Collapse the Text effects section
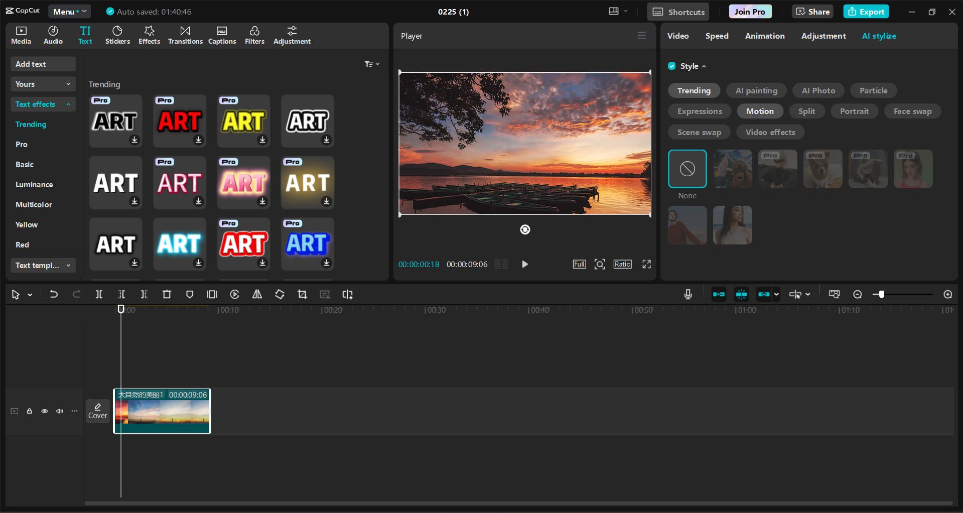The height and width of the screenshot is (513, 963). pyautogui.click(x=43, y=104)
